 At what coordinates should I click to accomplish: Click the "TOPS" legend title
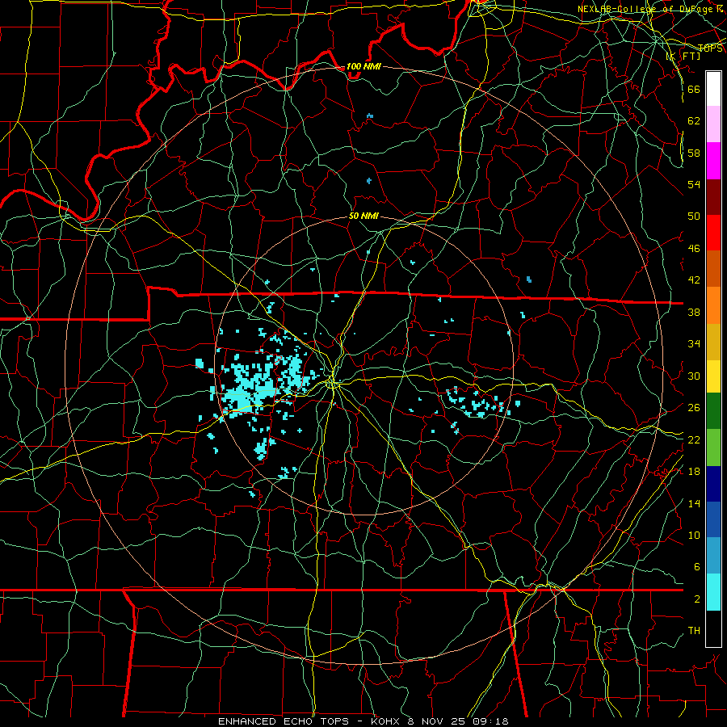[710, 48]
